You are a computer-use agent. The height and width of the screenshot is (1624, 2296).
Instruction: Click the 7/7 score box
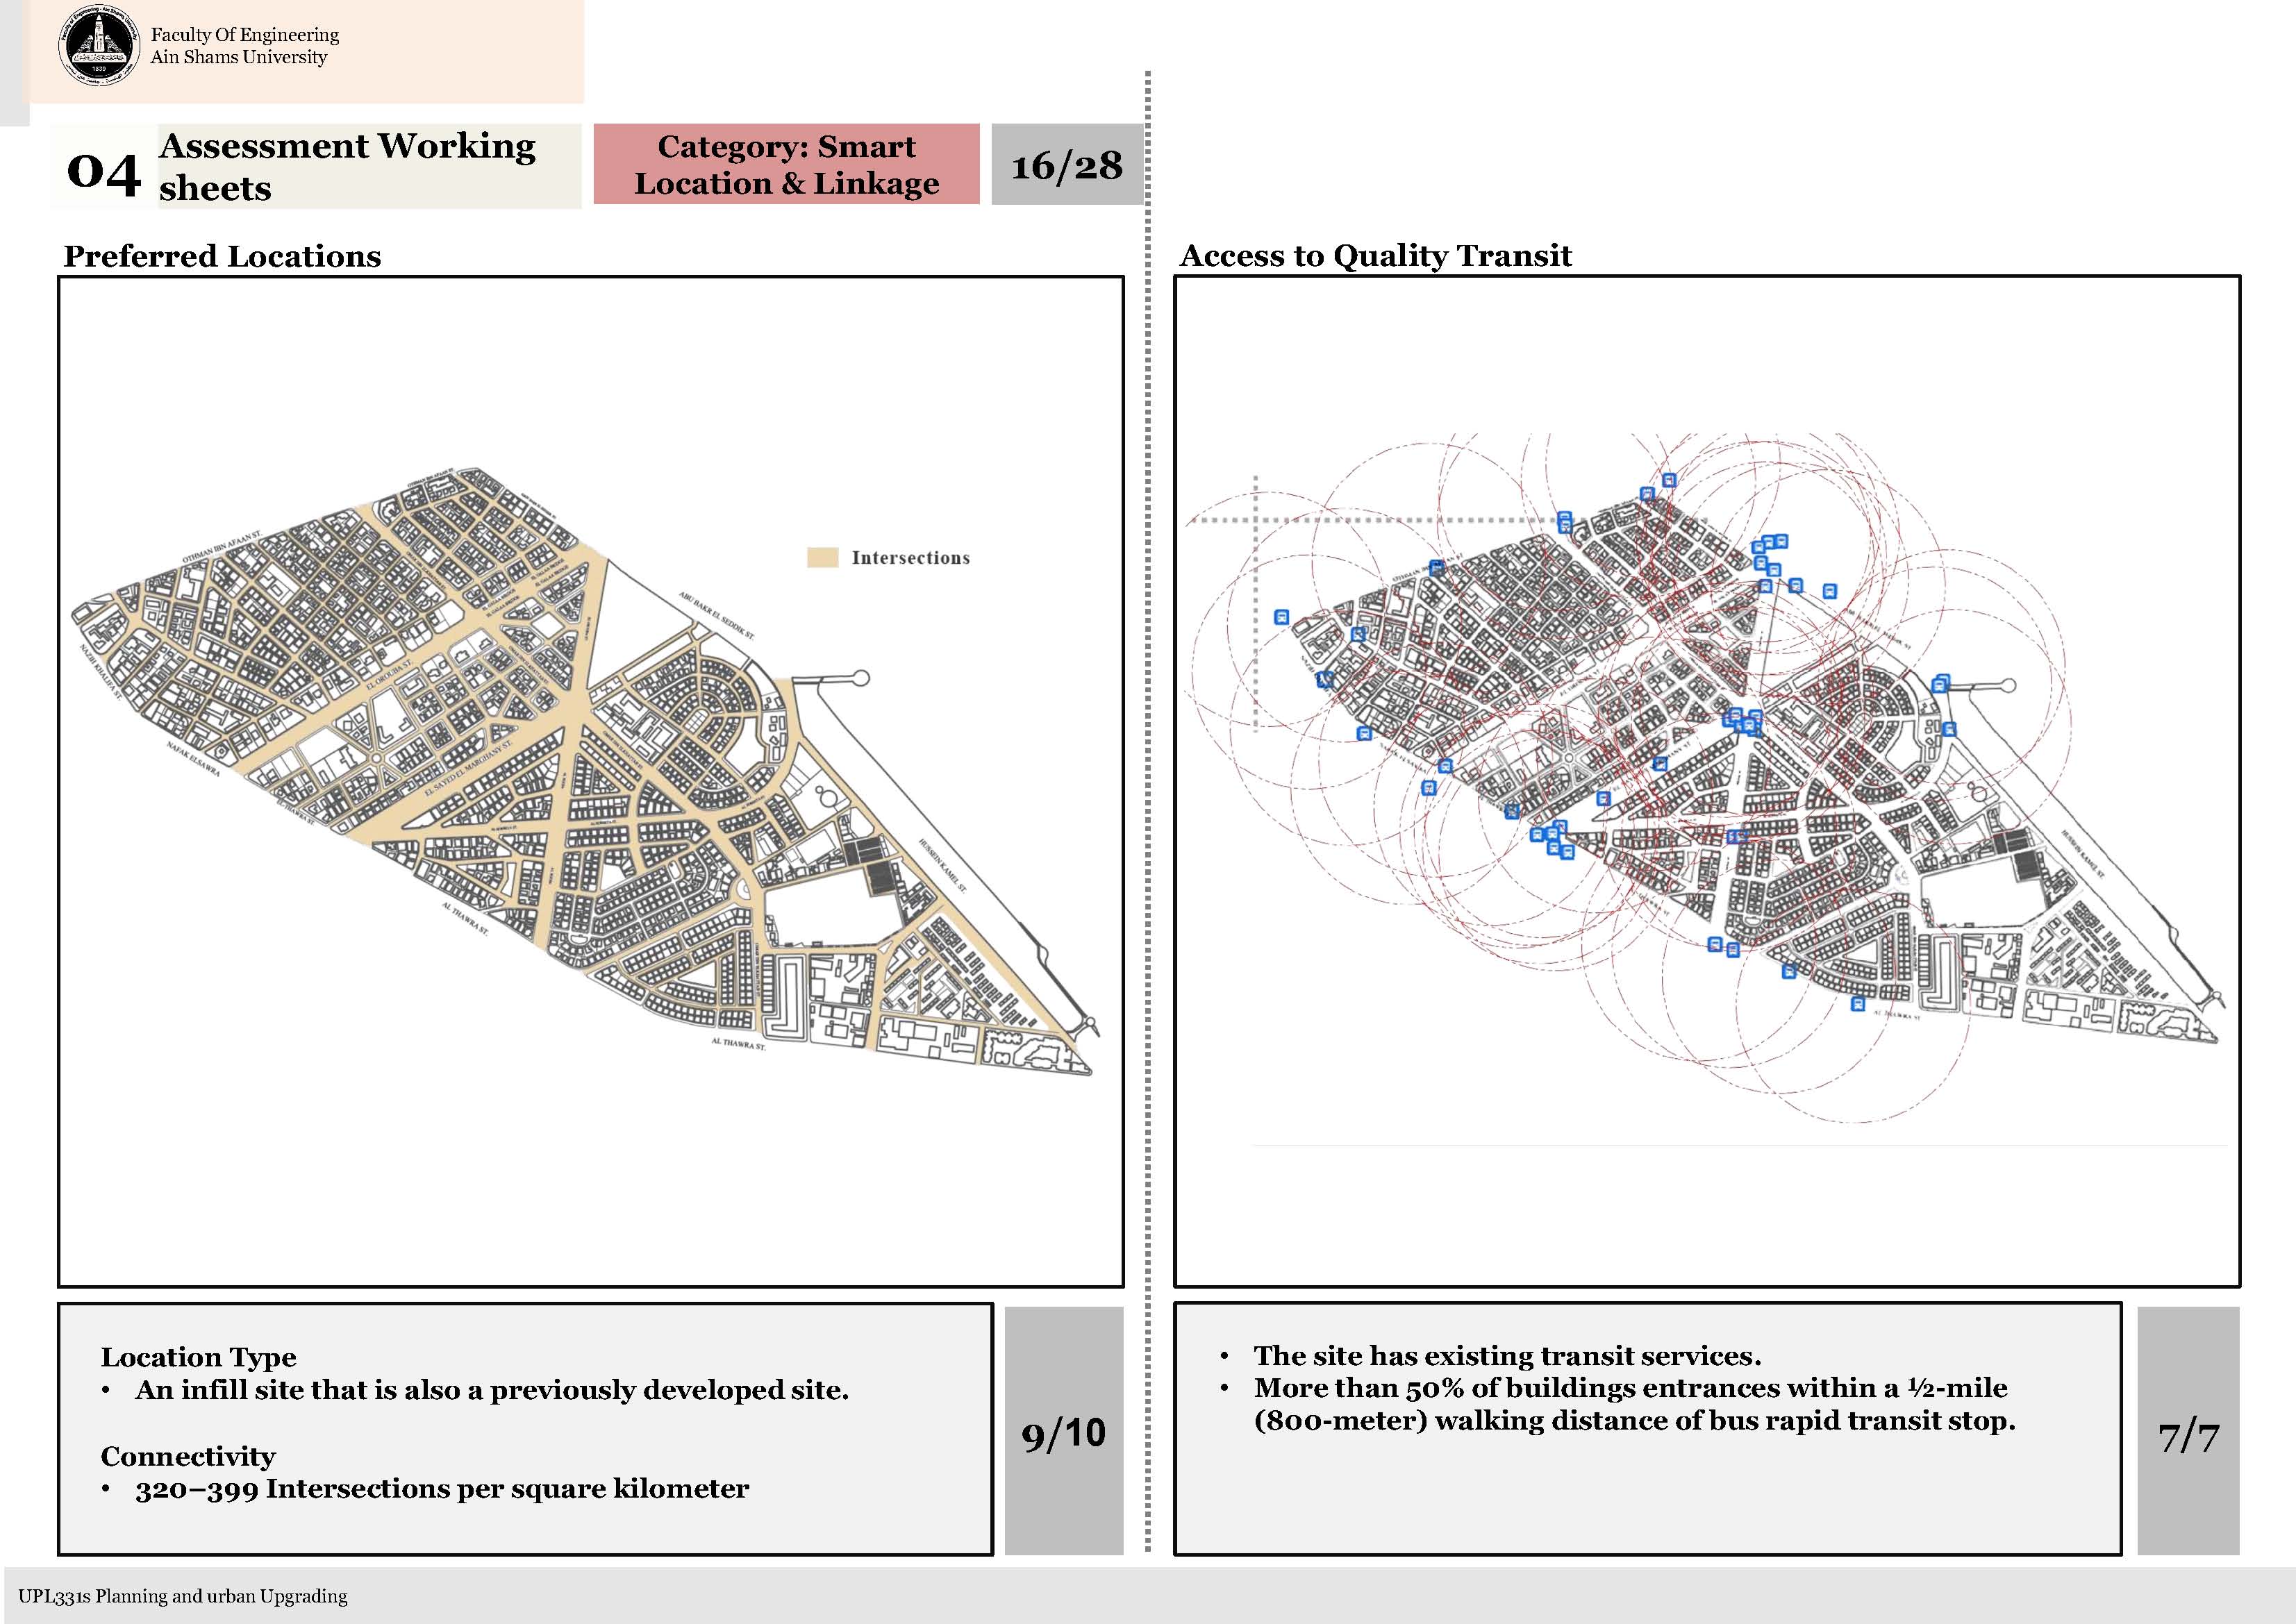[x=2188, y=1437]
